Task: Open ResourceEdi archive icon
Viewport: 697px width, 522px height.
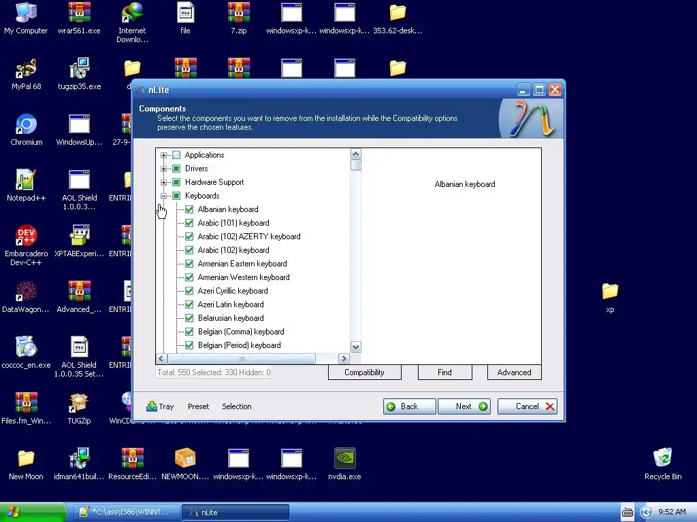Action: point(132,464)
